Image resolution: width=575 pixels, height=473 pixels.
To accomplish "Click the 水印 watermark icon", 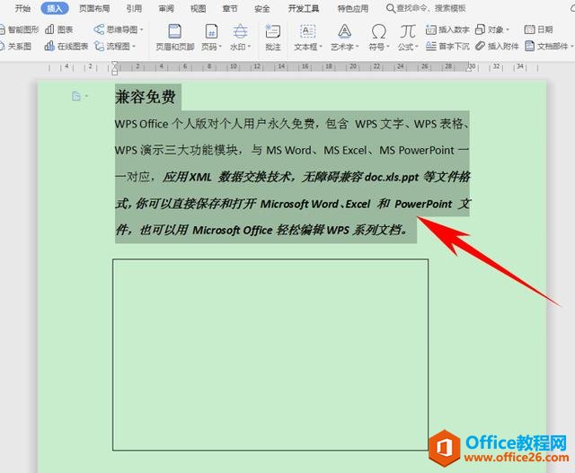I will pos(240,31).
